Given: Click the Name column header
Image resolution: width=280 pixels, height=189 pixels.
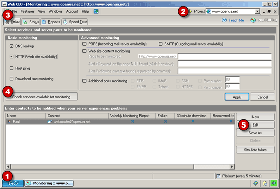Looking at the screenshot, I should pos(25,116).
